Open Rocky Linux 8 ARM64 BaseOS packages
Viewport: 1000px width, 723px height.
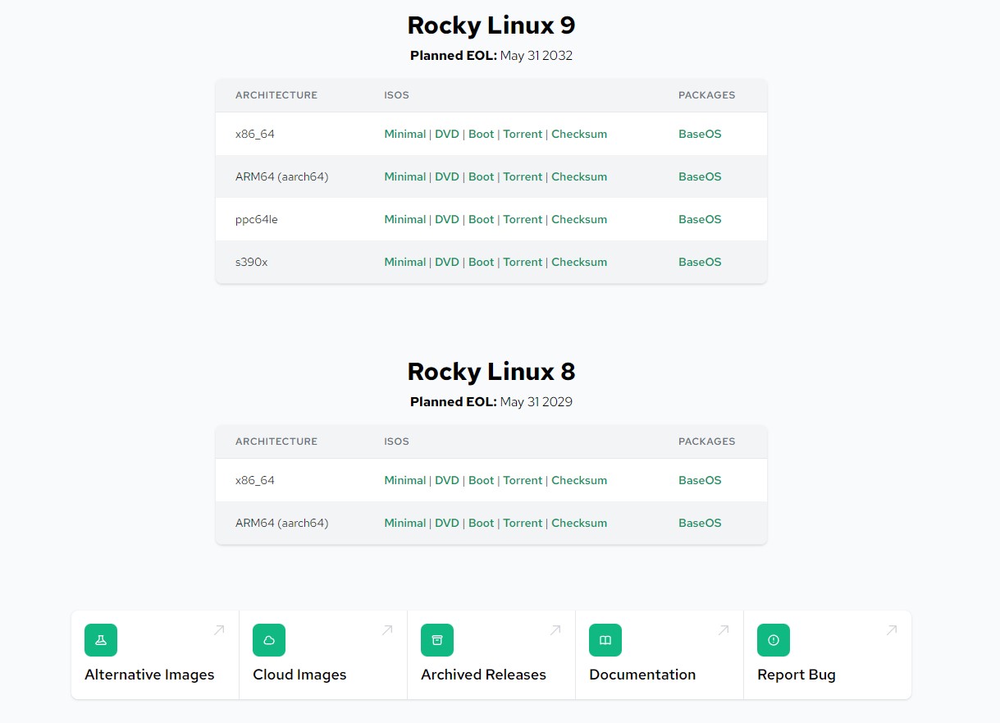click(700, 523)
